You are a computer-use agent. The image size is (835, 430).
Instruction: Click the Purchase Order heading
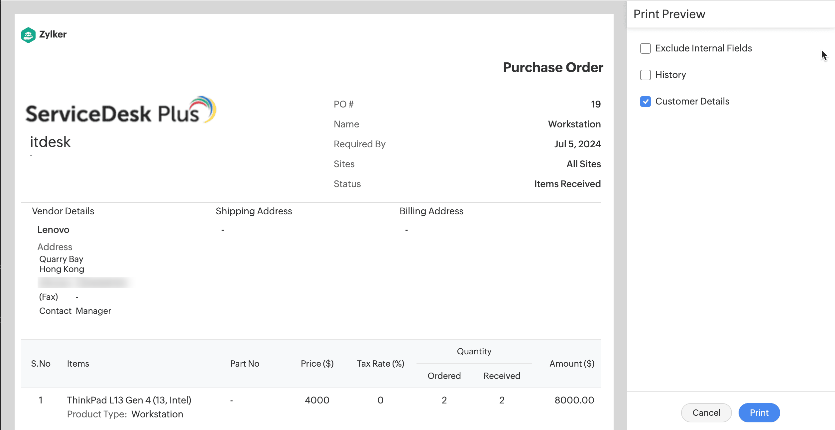tap(553, 67)
